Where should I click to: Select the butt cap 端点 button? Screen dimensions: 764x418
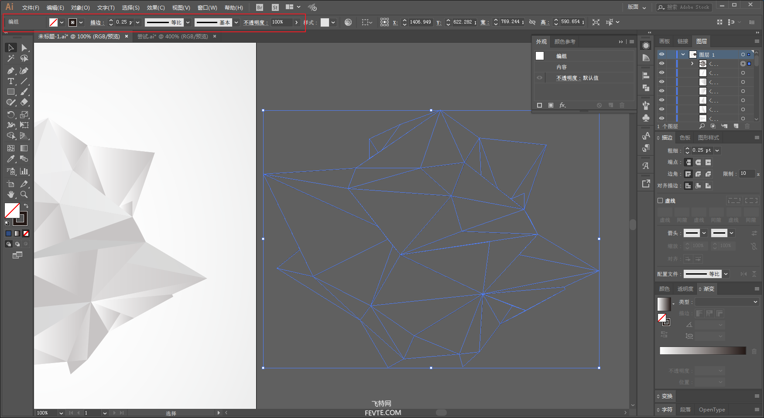688,162
